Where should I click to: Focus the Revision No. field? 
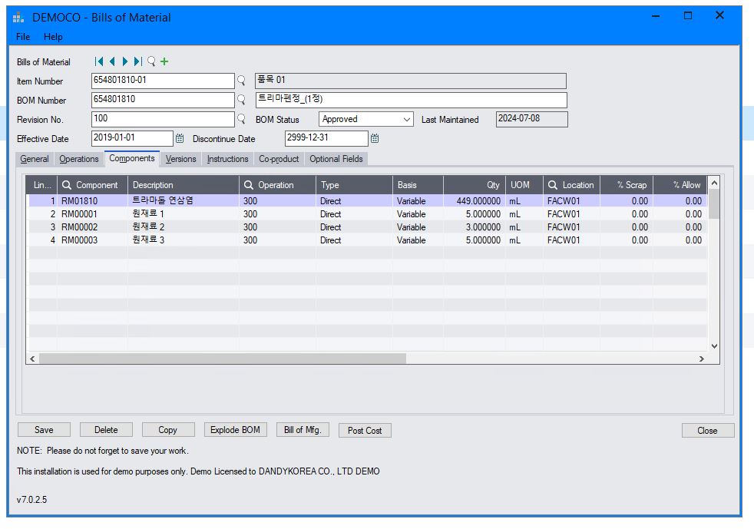coord(163,119)
